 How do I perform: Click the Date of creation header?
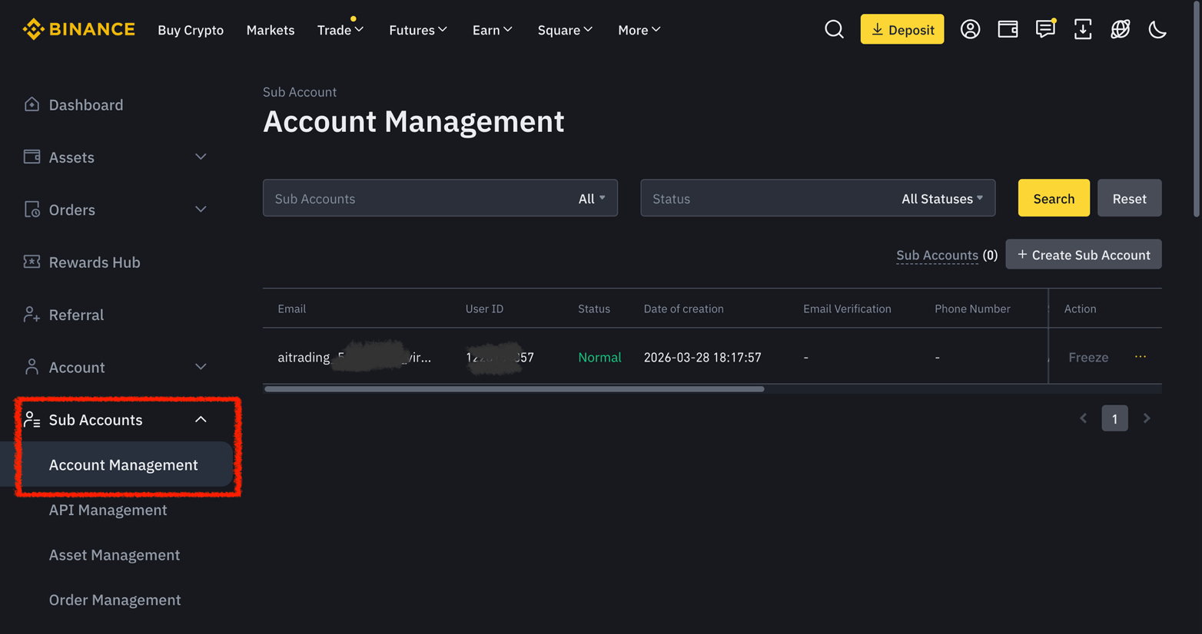683,309
